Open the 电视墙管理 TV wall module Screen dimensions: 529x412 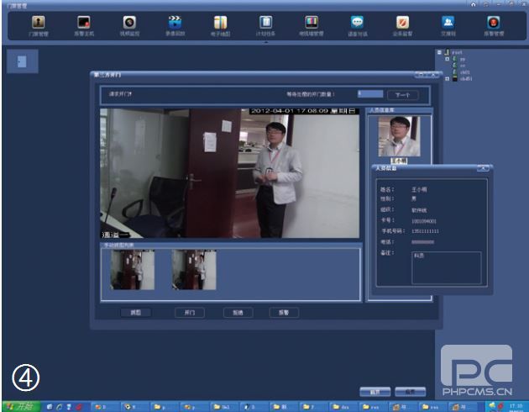(x=311, y=24)
